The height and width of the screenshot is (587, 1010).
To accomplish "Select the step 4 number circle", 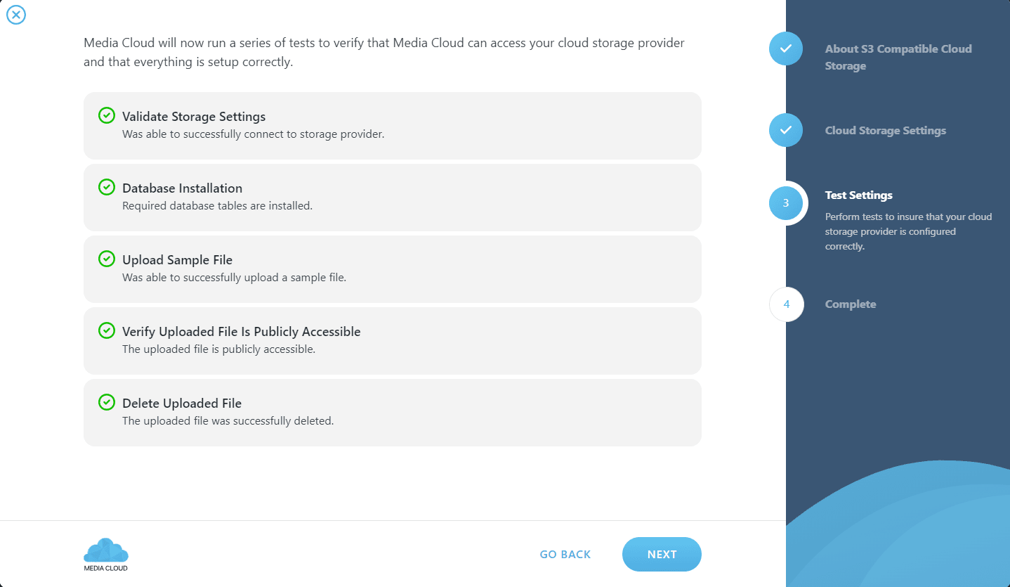I will 787,304.
